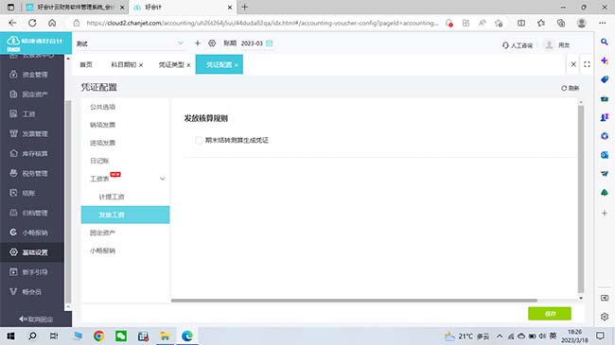Switch to the 好会计云财务软件管理系统 browser tab
The width and height of the screenshot is (615, 345).
[75, 7]
